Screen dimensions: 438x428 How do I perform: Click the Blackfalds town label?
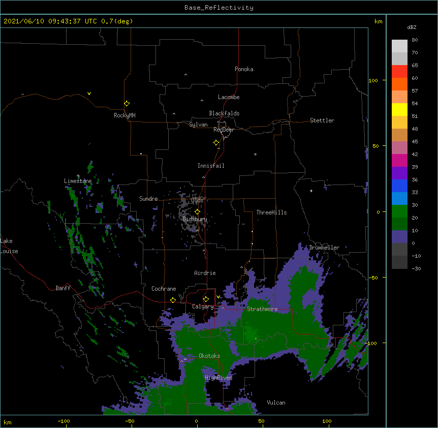point(224,113)
